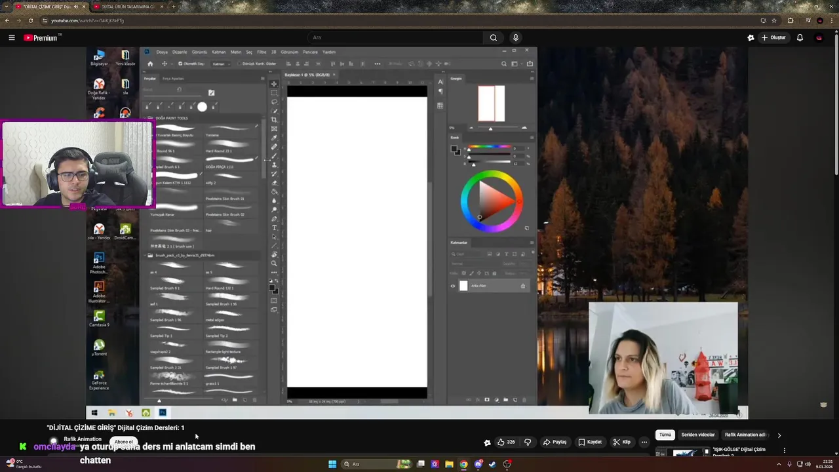The height and width of the screenshot is (472, 839).
Task: Click the Oluştur create button
Action: pyautogui.click(x=773, y=37)
